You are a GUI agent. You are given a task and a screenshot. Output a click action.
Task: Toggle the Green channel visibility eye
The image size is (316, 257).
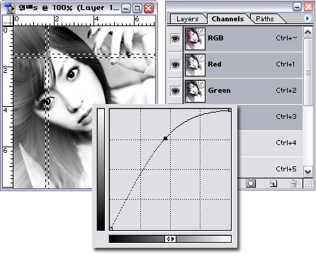coord(175,91)
